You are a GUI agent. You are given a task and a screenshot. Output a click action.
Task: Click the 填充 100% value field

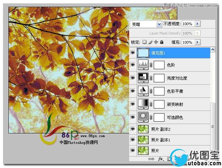[188, 42]
